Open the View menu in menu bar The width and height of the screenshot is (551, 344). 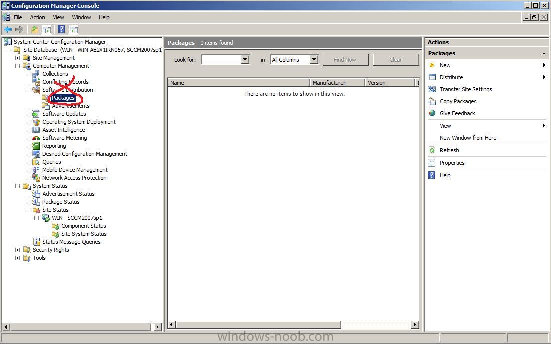coord(58,17)
